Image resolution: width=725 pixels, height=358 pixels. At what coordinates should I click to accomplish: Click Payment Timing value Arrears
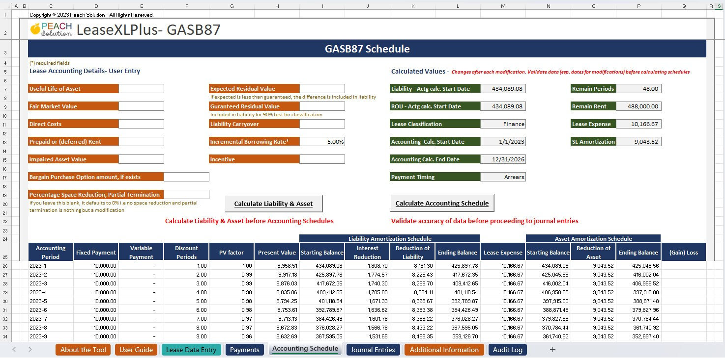[503, 177]
